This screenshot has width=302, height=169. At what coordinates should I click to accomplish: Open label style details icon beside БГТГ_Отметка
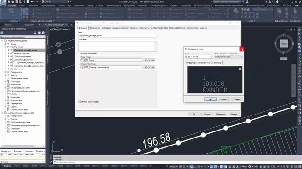pos(153,67)
